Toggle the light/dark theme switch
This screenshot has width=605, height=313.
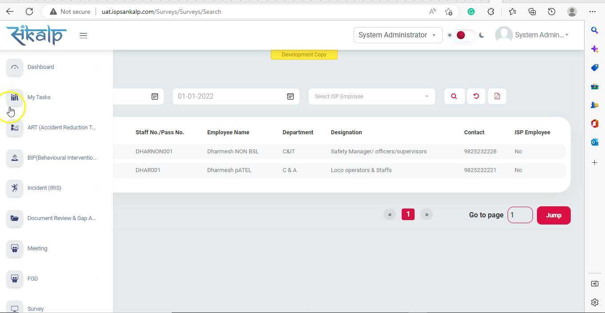pyautogui.click(x=465, y=35)
